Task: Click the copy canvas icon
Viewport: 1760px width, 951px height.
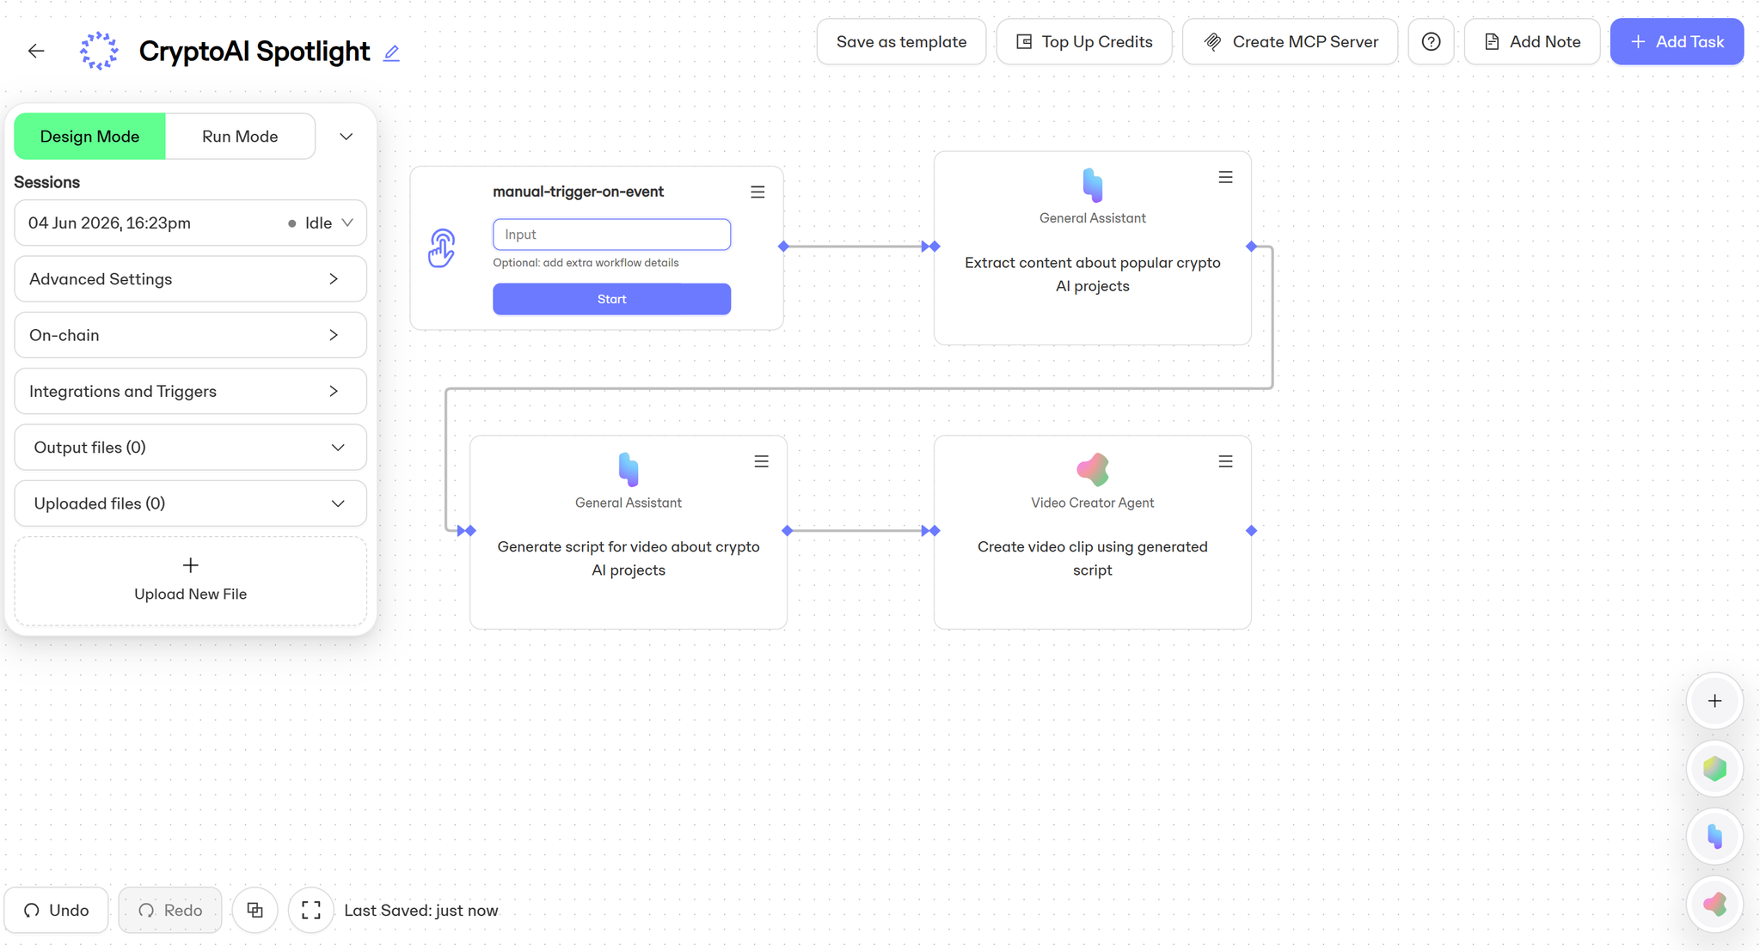Action: [255, 910]
